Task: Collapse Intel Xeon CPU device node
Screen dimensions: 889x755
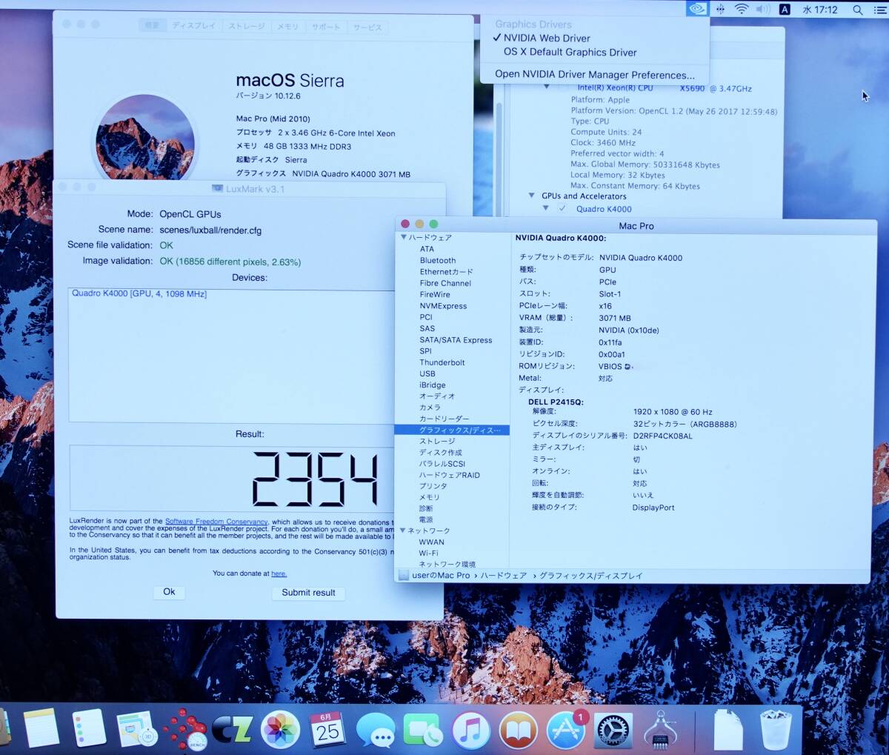Action: pyautogui.click(x=547, y=87)
